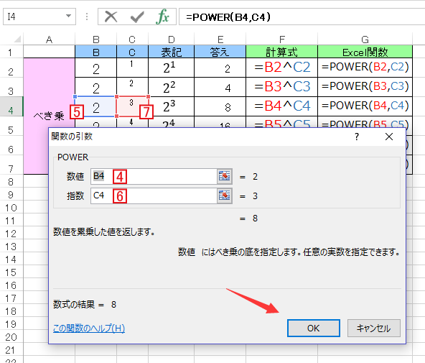This screenshot has height=363, width=425.
Task: Click cell with =B2^C2 formula
Action: 282,68
